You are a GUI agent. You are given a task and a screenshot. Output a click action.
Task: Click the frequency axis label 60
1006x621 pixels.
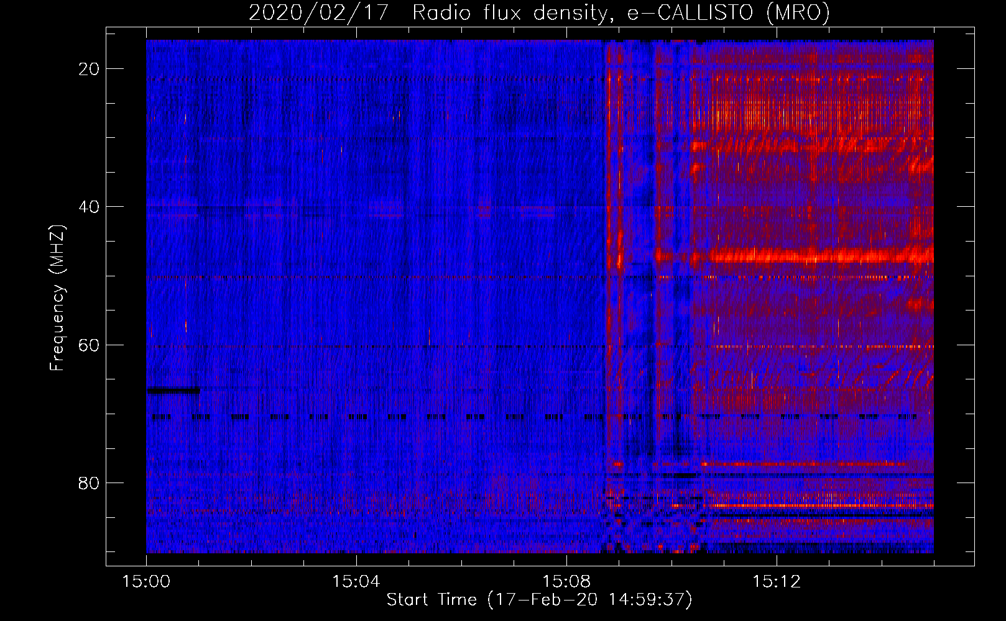89,345
